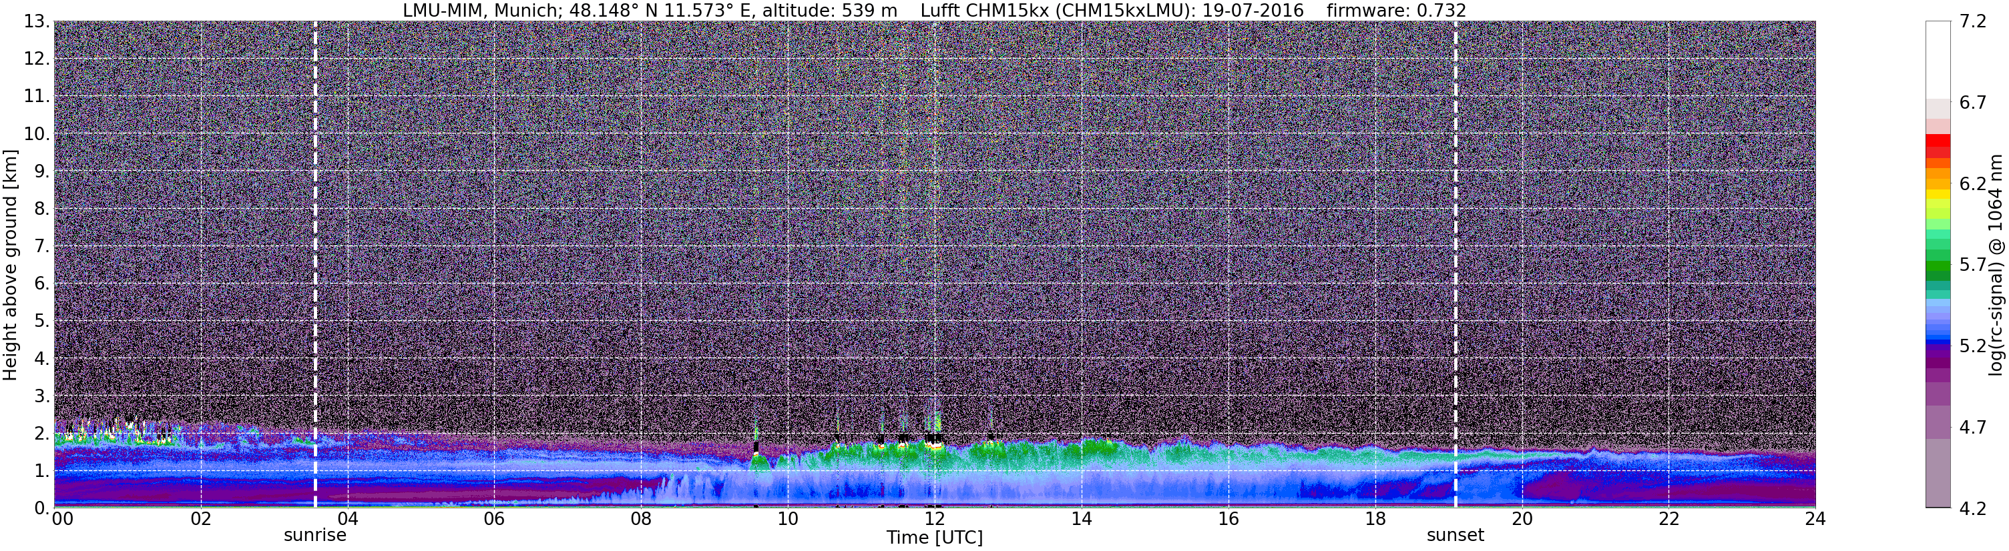This screenshot has height=551, width=2009.
Task: Click the 'Time [UTC]' axis title
Action: click(x=934, y=538)
